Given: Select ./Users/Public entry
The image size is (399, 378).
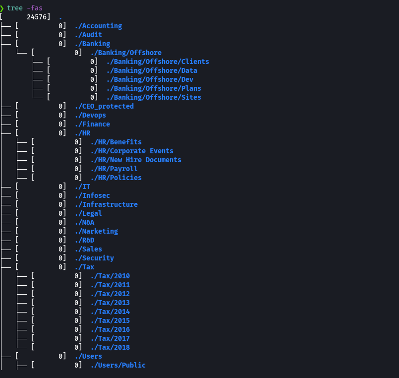Looking at the screenshot, I should pyautogui.click(x=118, y=365).
